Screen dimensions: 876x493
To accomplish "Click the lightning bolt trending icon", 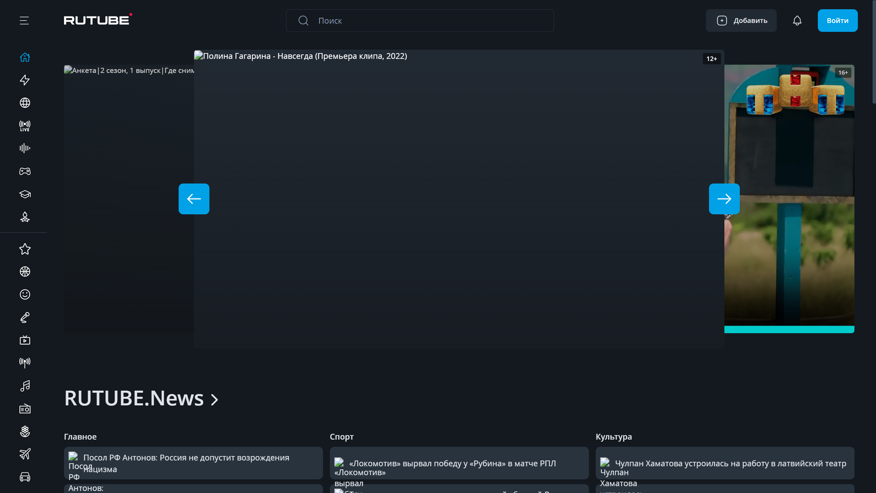I will tap(25, 80).
